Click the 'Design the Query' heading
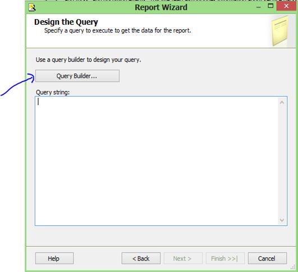 coord(66,22)
